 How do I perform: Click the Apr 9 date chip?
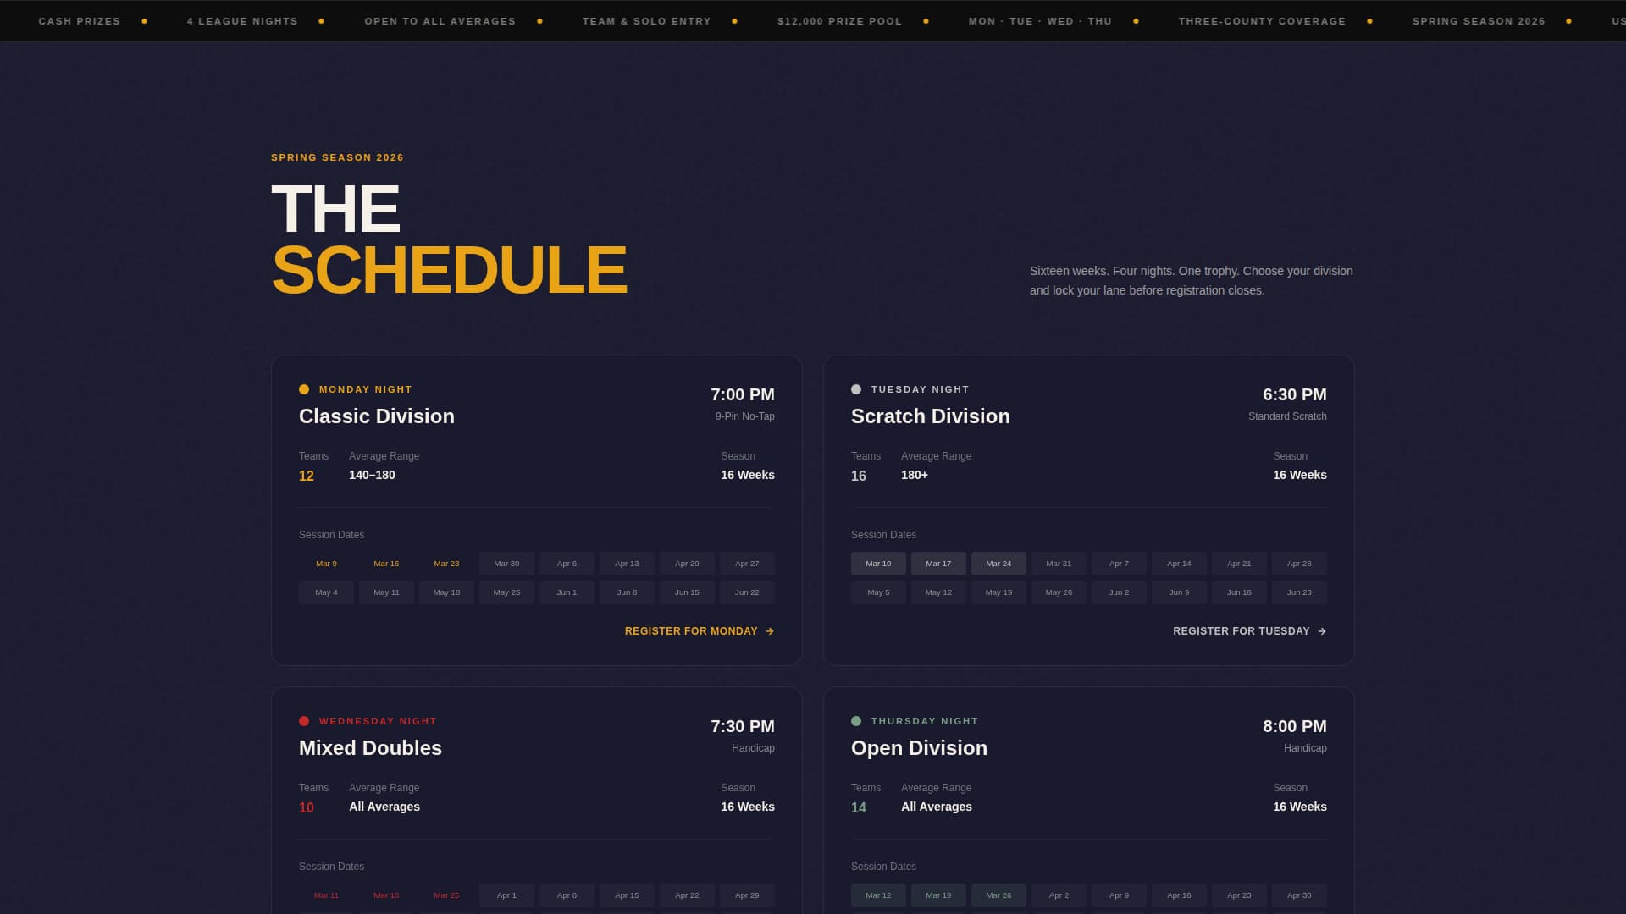click(x=1119, y=895)
